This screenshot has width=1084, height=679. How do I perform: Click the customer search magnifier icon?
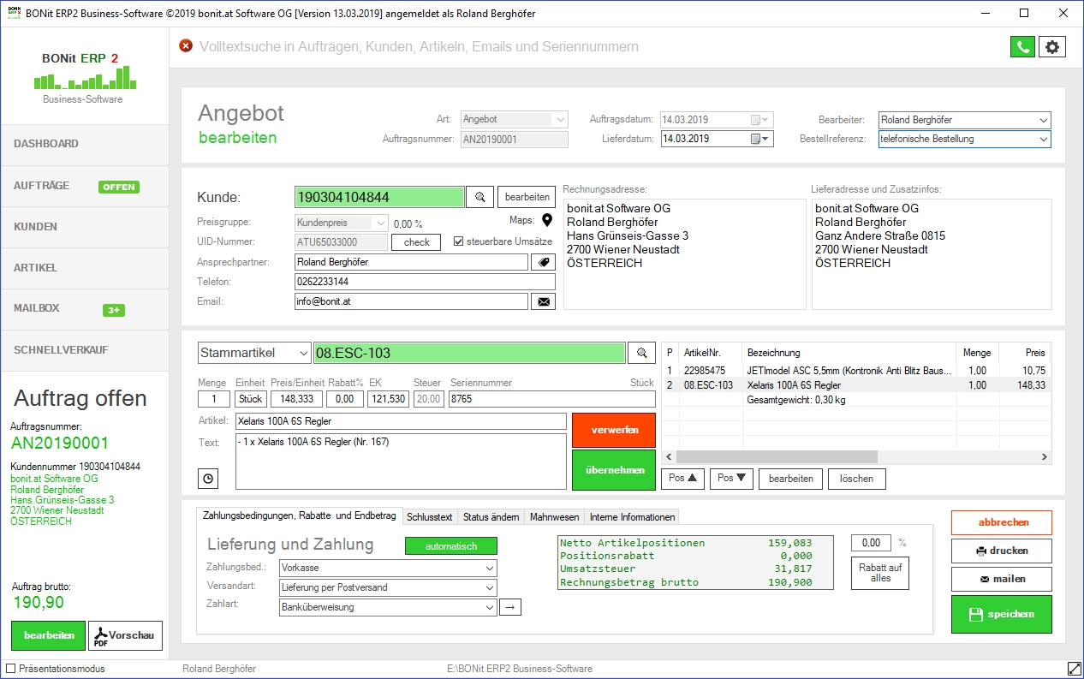click(x=479, y=198)
